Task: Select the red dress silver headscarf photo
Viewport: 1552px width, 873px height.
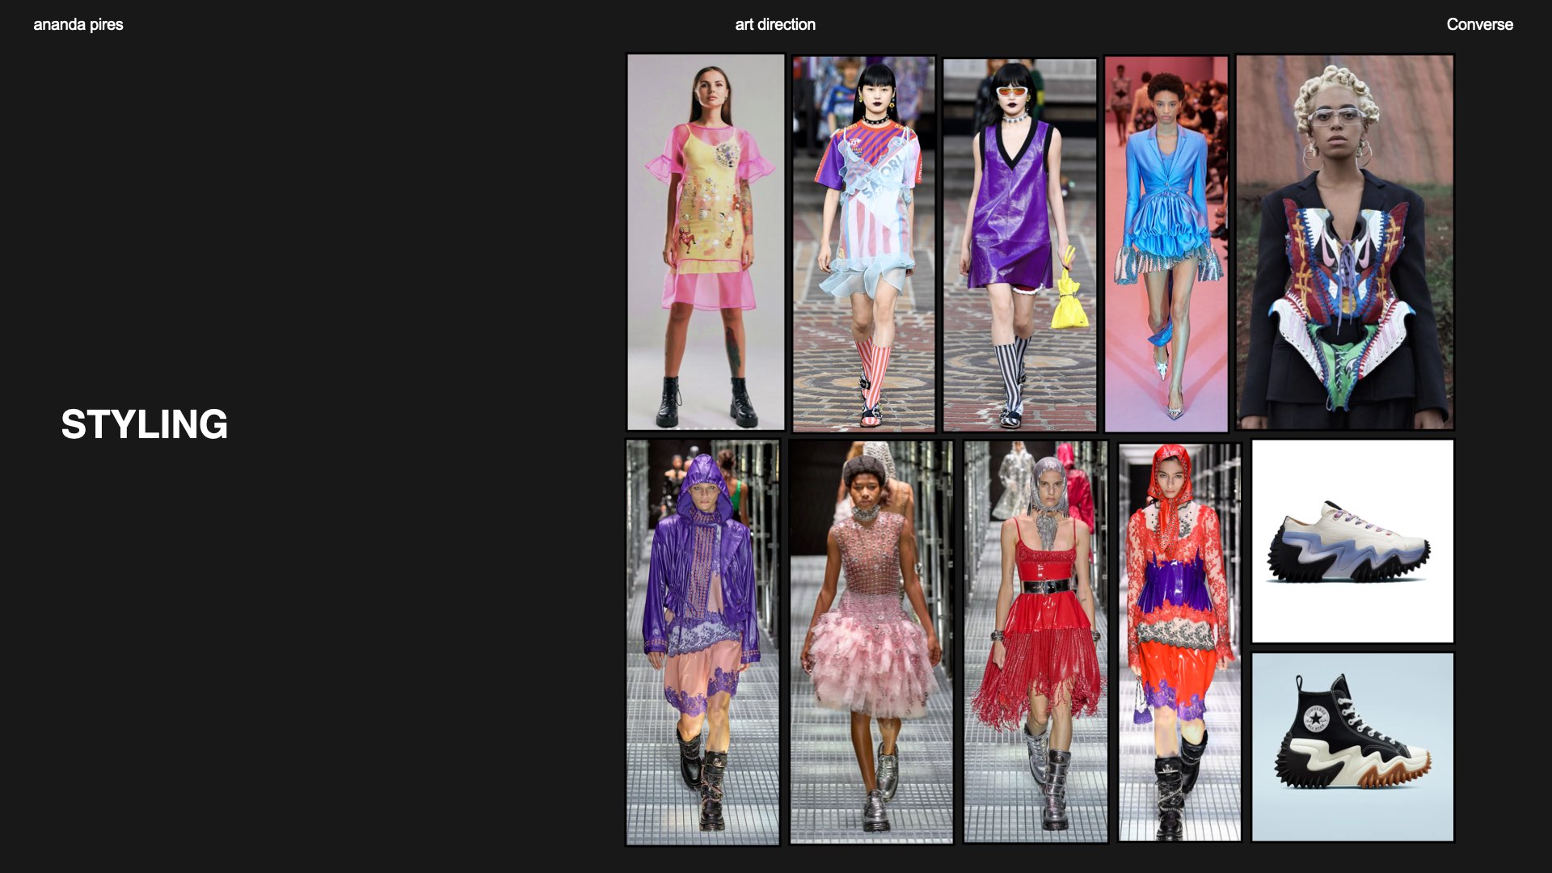Action: pos(1035,643)
